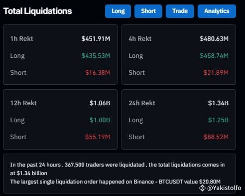
Task: Click the Binance logo watermark icon
Action: 202,188
